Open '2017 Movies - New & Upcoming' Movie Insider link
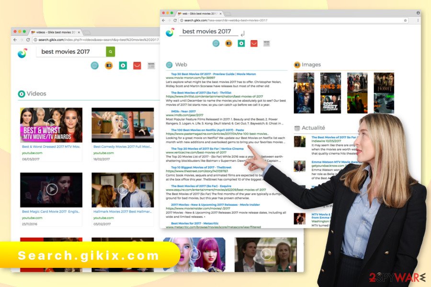The height and width of the screenshot is (287, 431). click(215, 205)
